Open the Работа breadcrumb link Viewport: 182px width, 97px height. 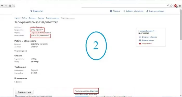[x=24, y=18]
